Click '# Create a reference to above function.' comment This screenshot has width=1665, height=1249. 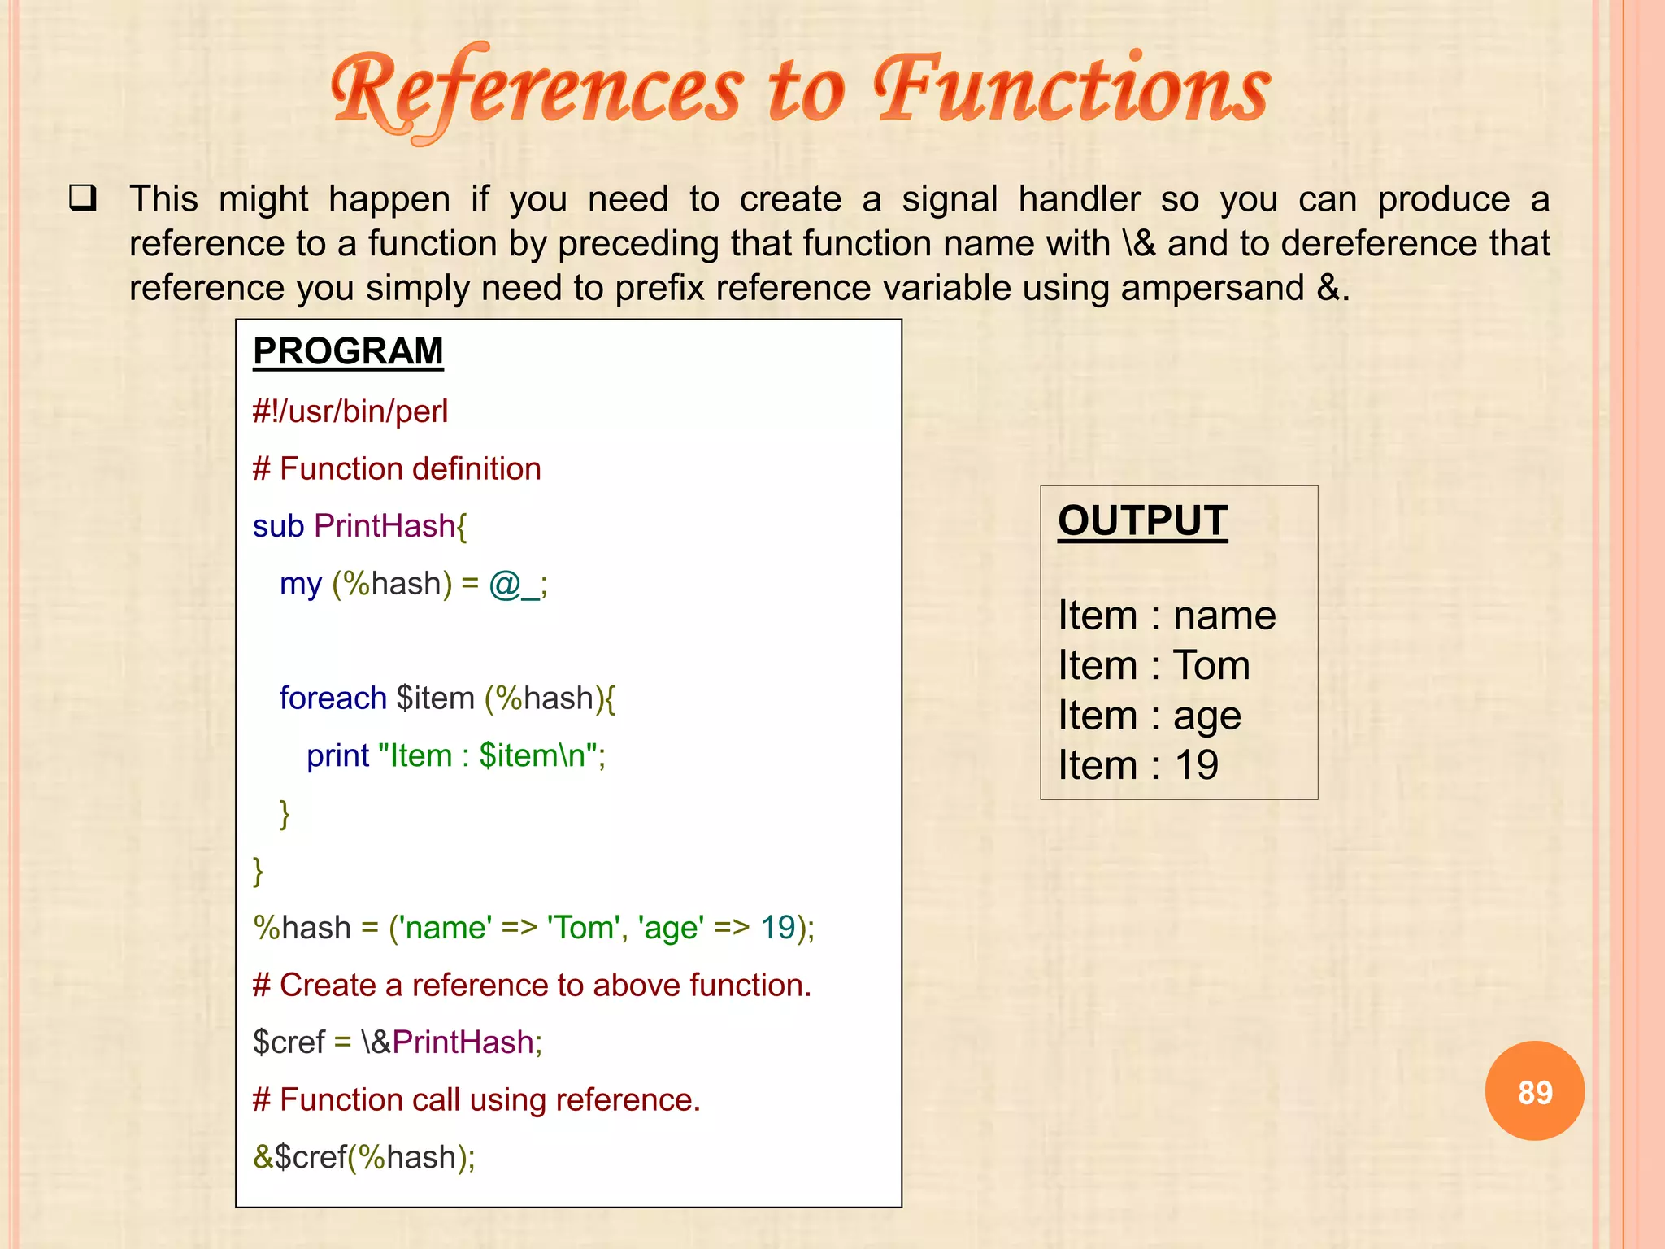[533, 986]
